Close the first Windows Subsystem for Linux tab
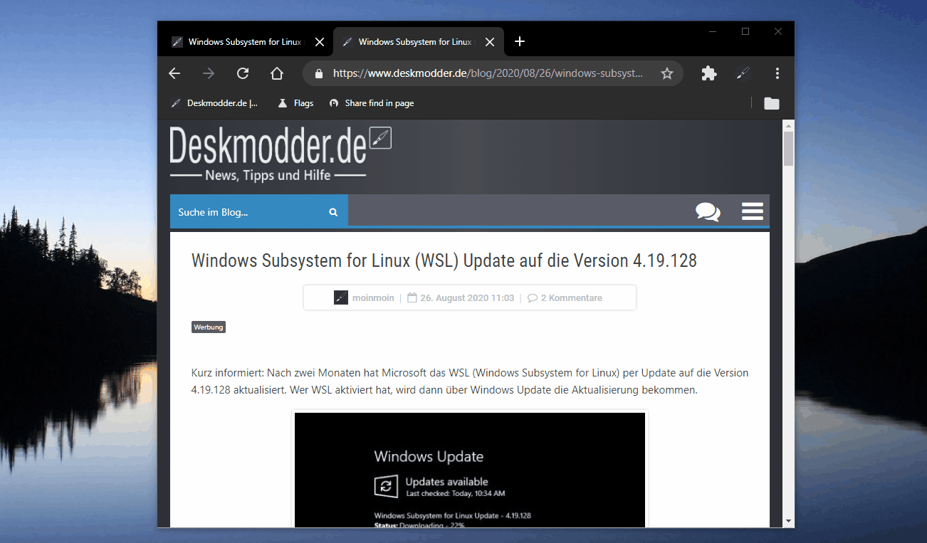927x543 pixels. point(320,42)
